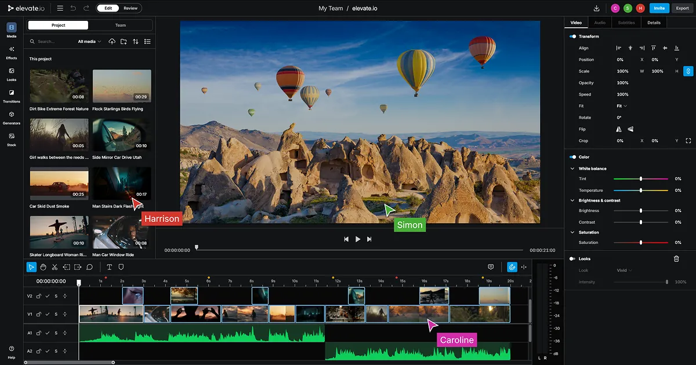Select the razor cut tool

pos(55,267)
